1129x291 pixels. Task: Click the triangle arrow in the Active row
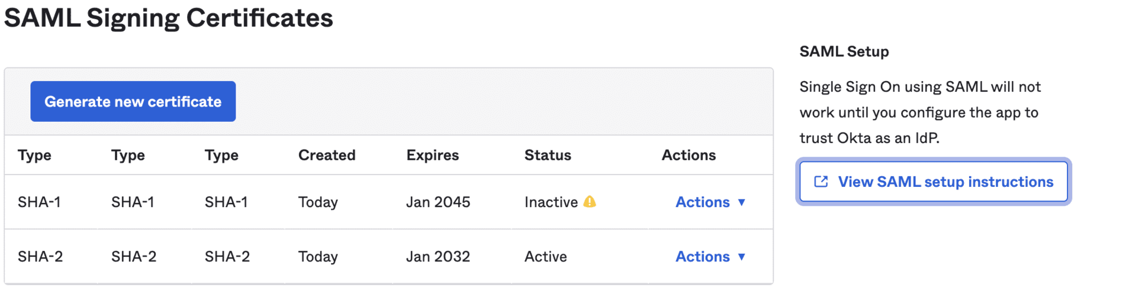[x=741, y=257]
